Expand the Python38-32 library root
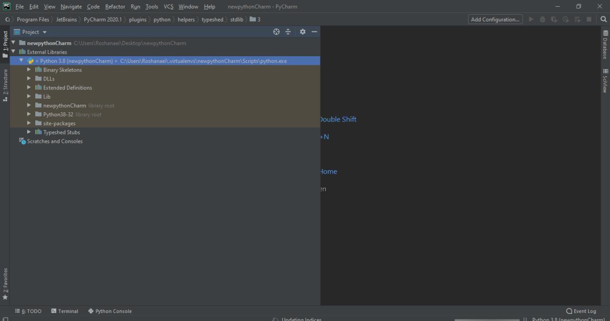This screenshot has width=610, height=321. [29, 114]
